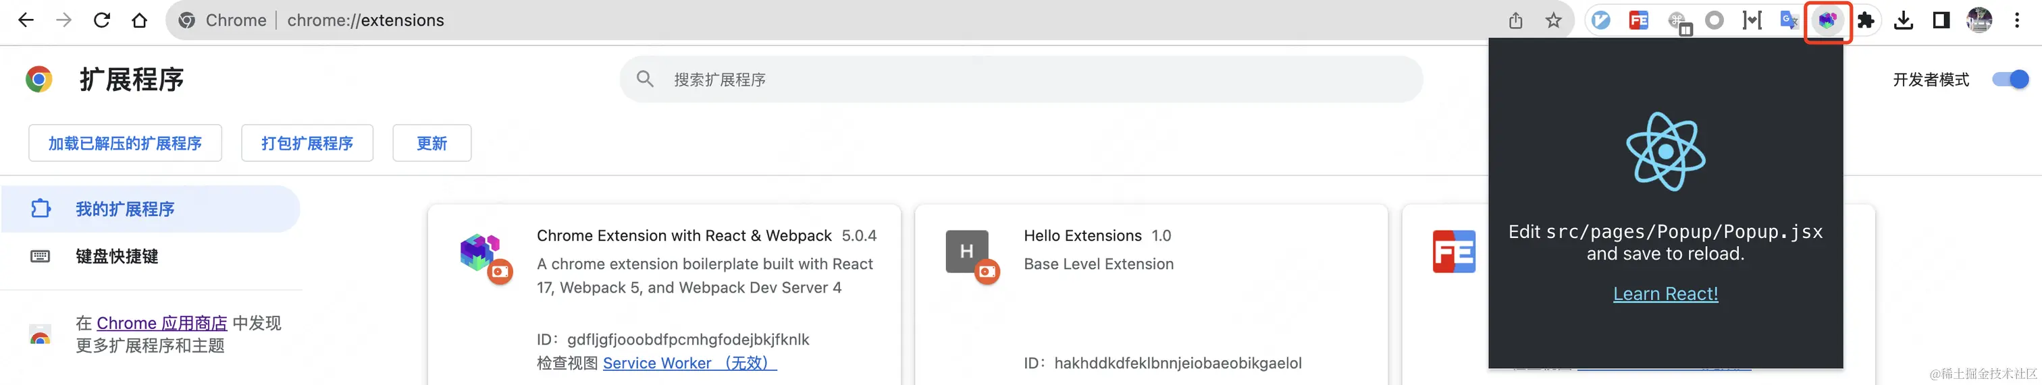The width and height of the screenshot is (2042, 385).
Task: Open the Chrome three-dot menu
Action: (2016, 20)
